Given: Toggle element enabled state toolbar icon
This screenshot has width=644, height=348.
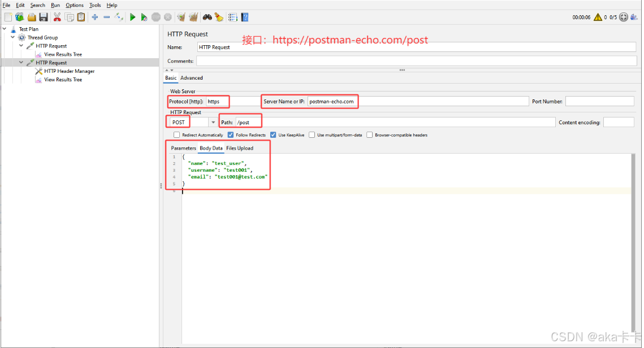Looking at the screenshot, I should [119, 18].
